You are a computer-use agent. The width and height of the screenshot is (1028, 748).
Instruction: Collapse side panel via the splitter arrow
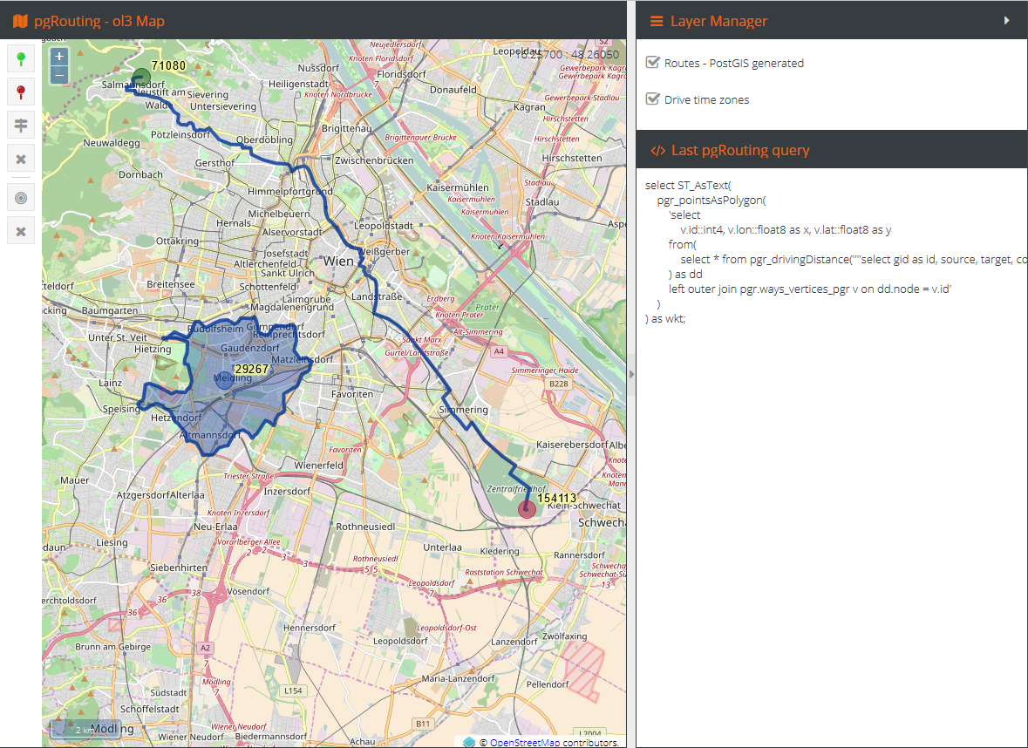[x=631, y=373]
